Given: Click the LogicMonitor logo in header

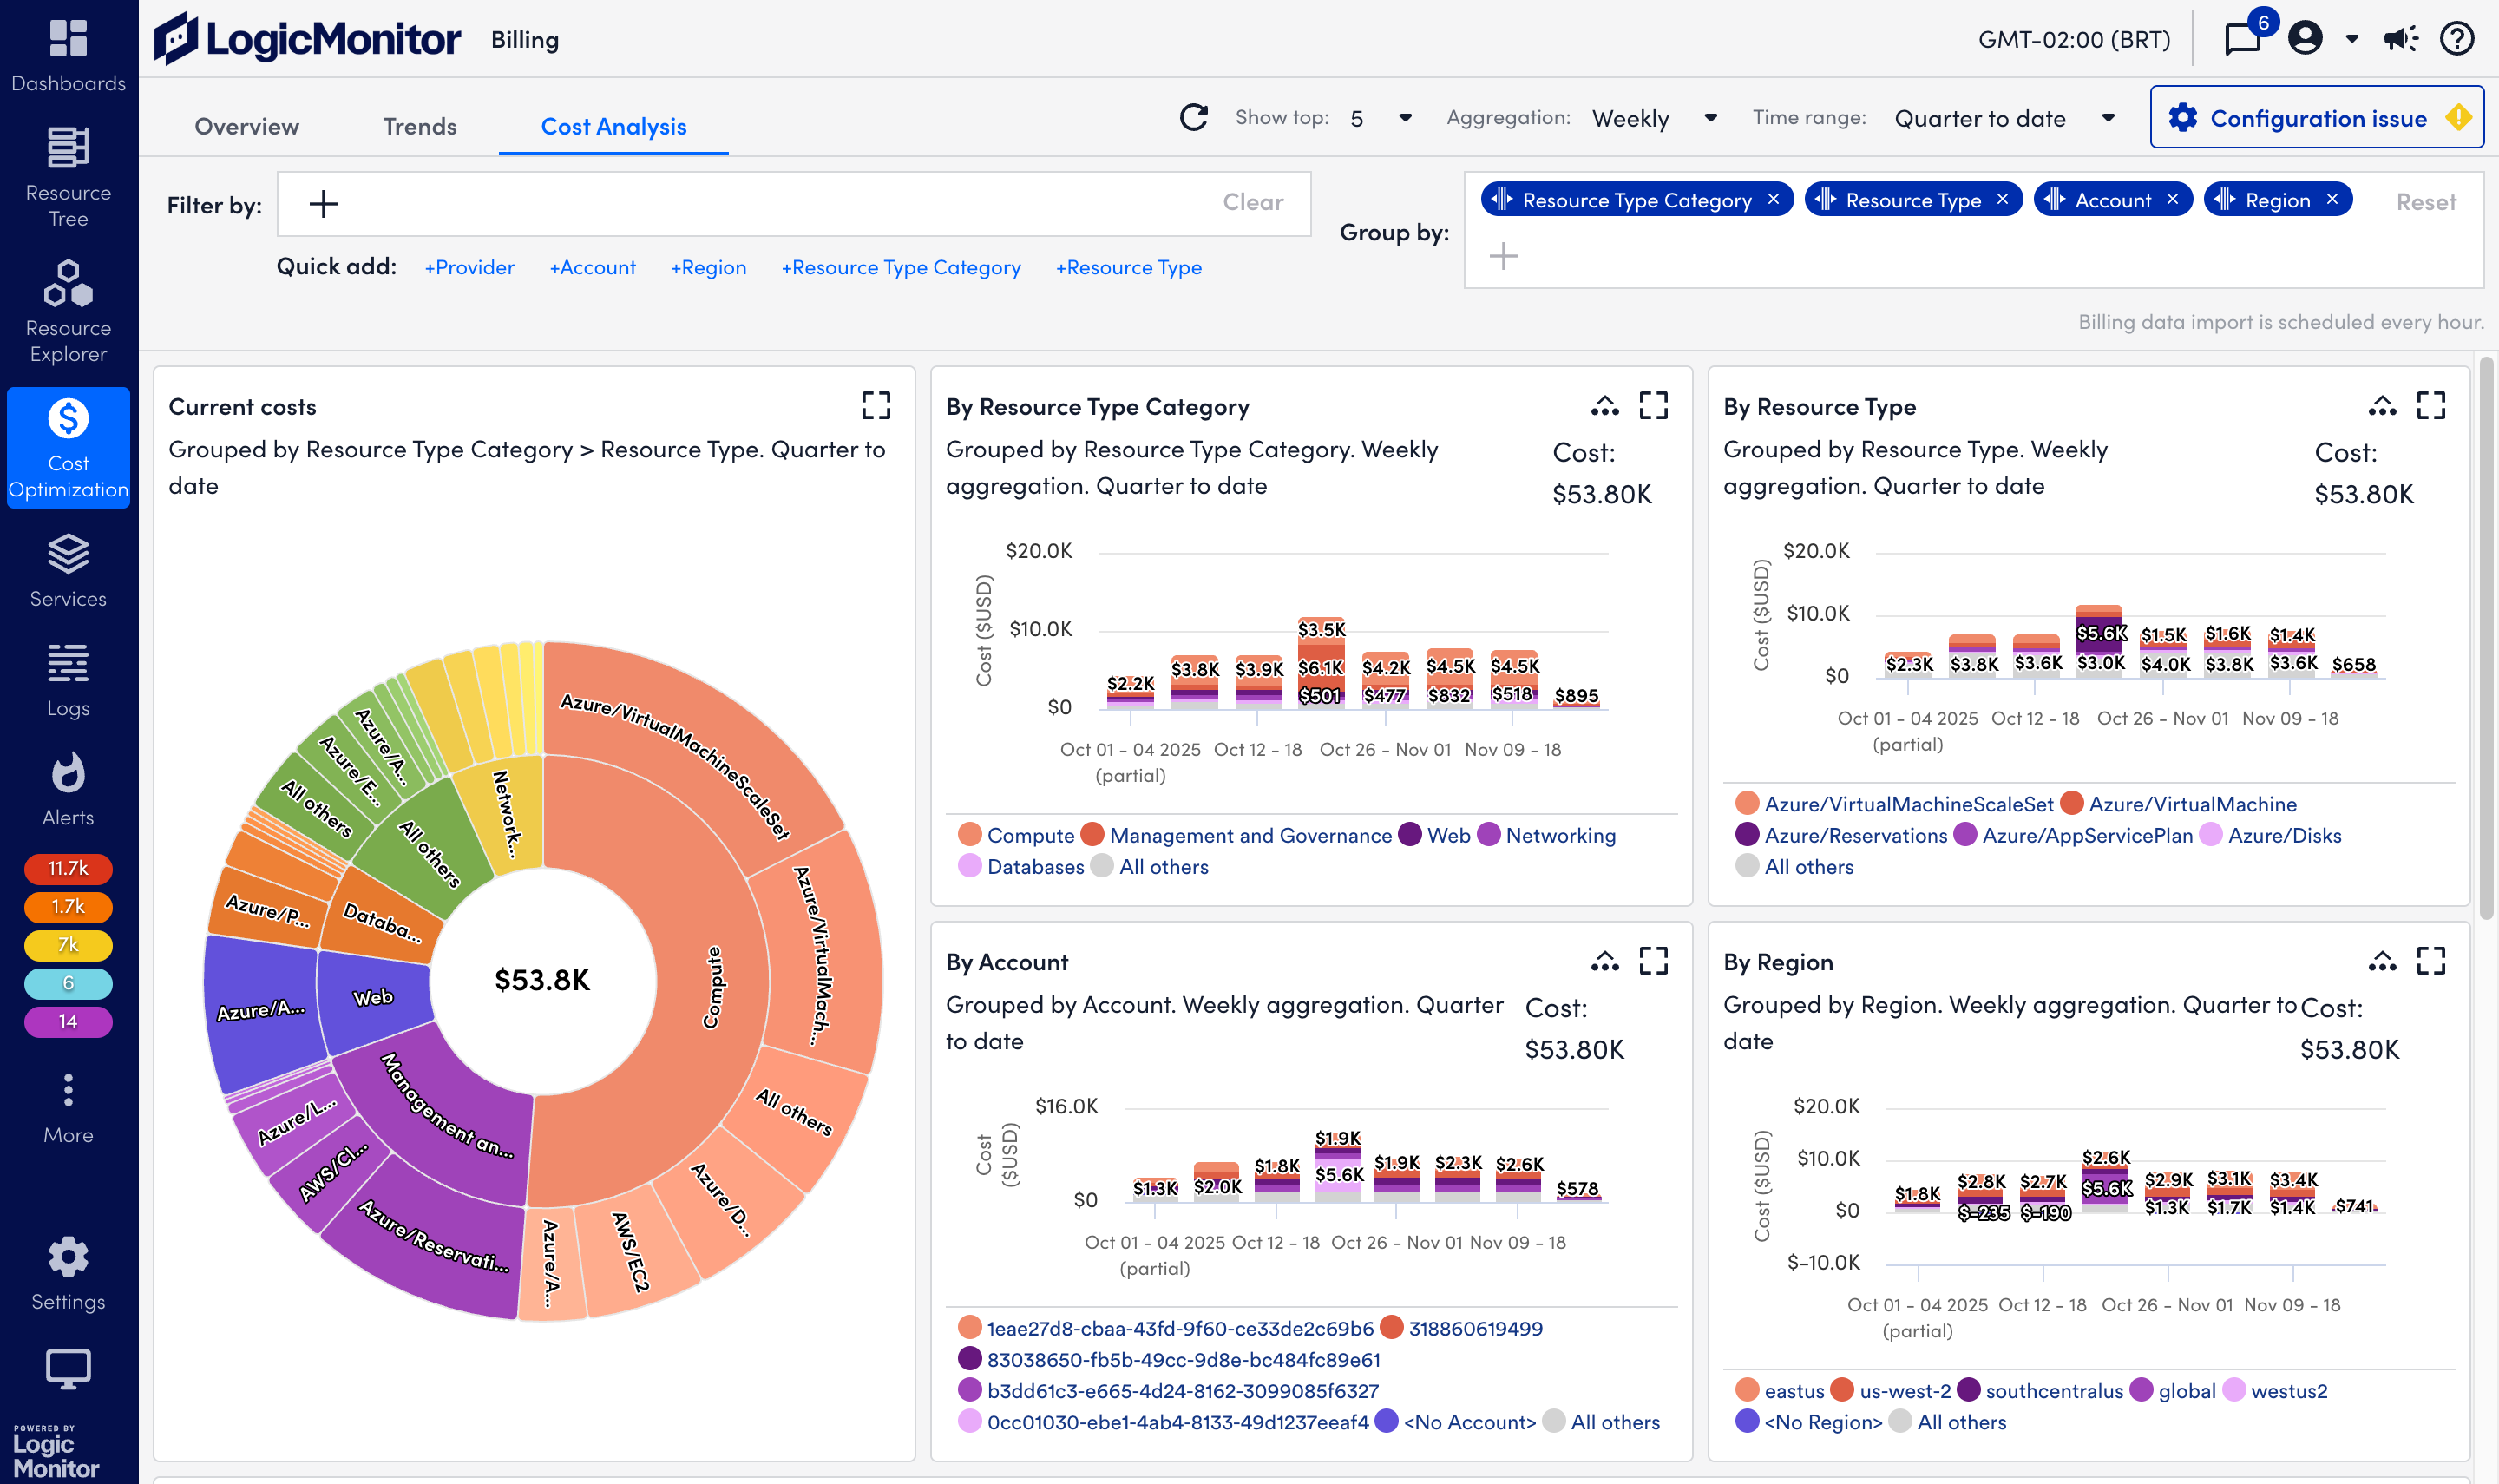Looking at the screenshot, I should tap(307, 39).
